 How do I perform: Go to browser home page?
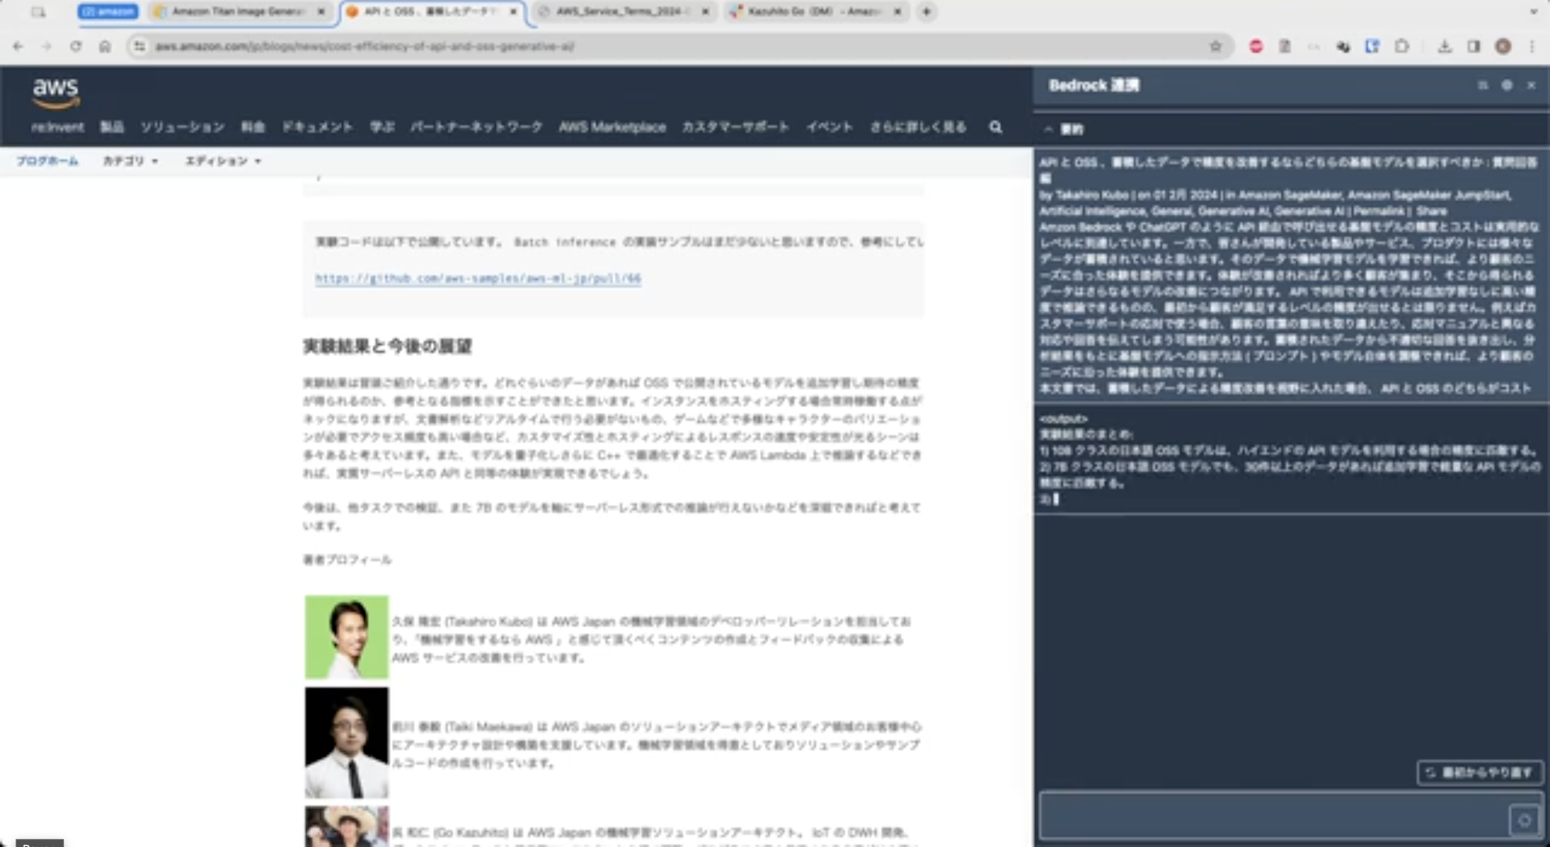point(105,46)
